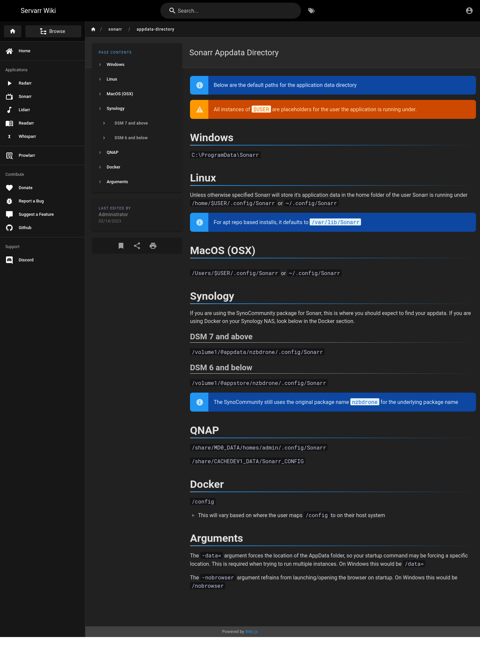Click the Discord icon
Viewport: 480px width, 666px height.
pos(9,260)
